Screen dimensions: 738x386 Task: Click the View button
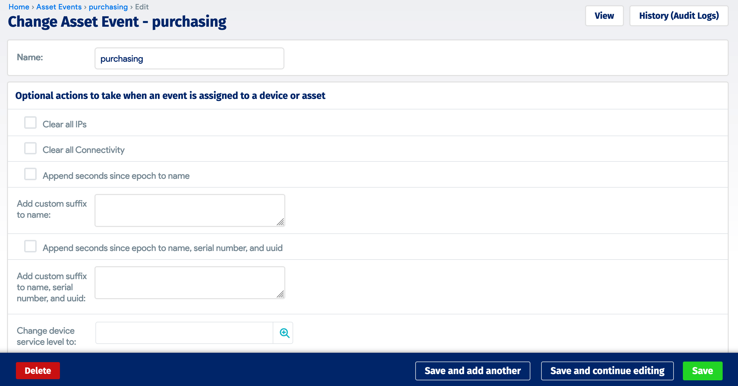[604, 16]
